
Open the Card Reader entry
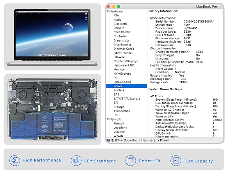[x=122, y=32]
